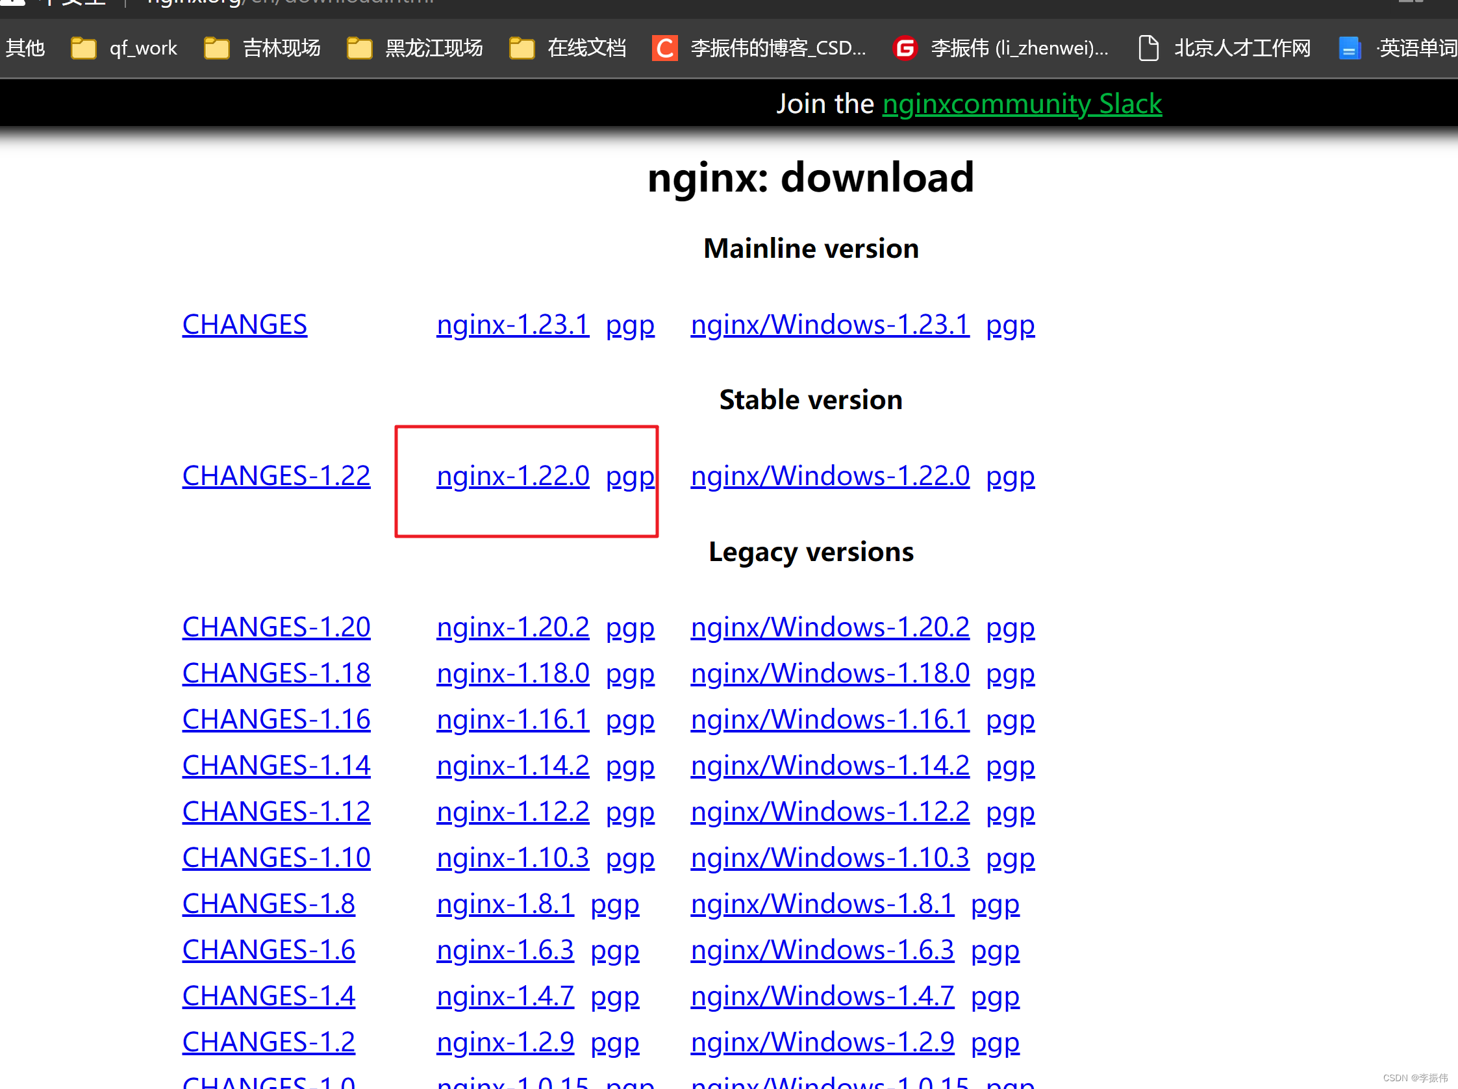Open the 北京人才工作网 bookmark
The image size is (1458, 1089).
[1225, 48]
